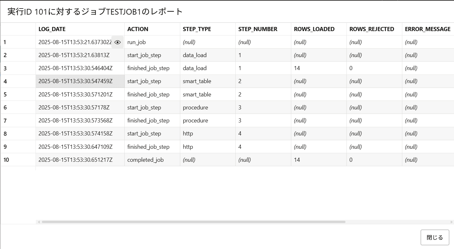454x249 pixels.
Task: Click the STEP_TYPE column header
Action: [207, 29]
